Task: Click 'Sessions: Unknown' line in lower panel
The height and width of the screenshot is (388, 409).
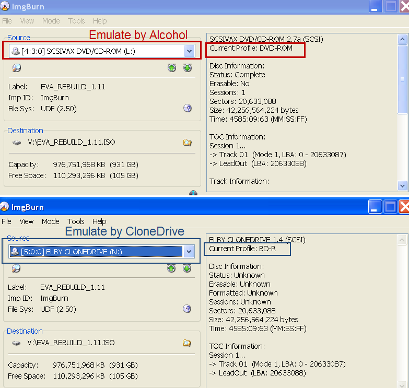Action: tap(240, 302)
